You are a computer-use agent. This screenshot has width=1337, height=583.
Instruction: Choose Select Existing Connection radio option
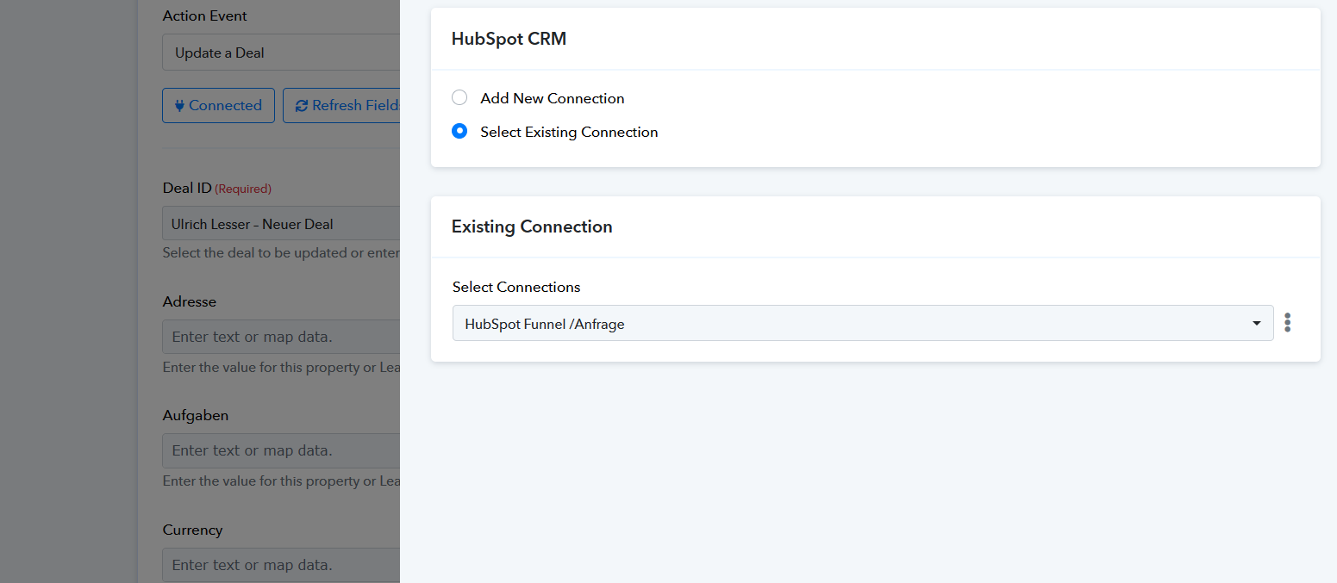tap(459, 132)
